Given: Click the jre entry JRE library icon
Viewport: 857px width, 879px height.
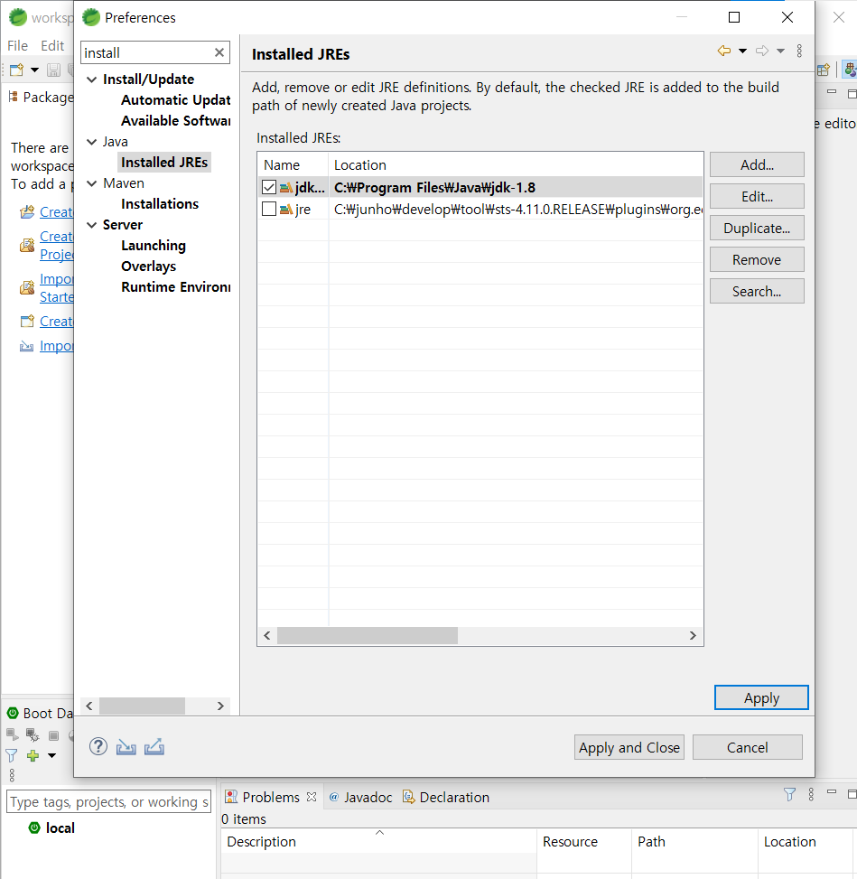Looking at the screenshot, I should click(x=286, y=210).
